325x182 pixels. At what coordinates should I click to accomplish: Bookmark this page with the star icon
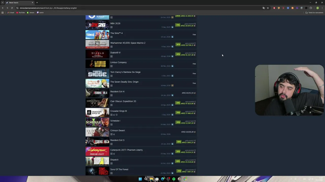point(268,8)
